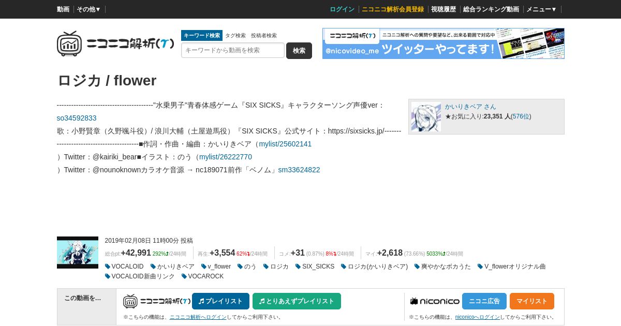Click ニコニコ解析 logo in action panel
This screenshot has height=326, width=621.
157,301
